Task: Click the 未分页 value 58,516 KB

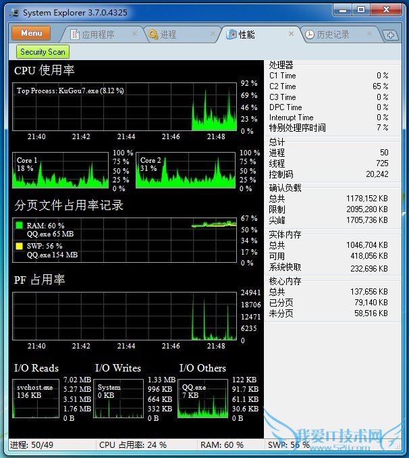Action: [371, 313]
